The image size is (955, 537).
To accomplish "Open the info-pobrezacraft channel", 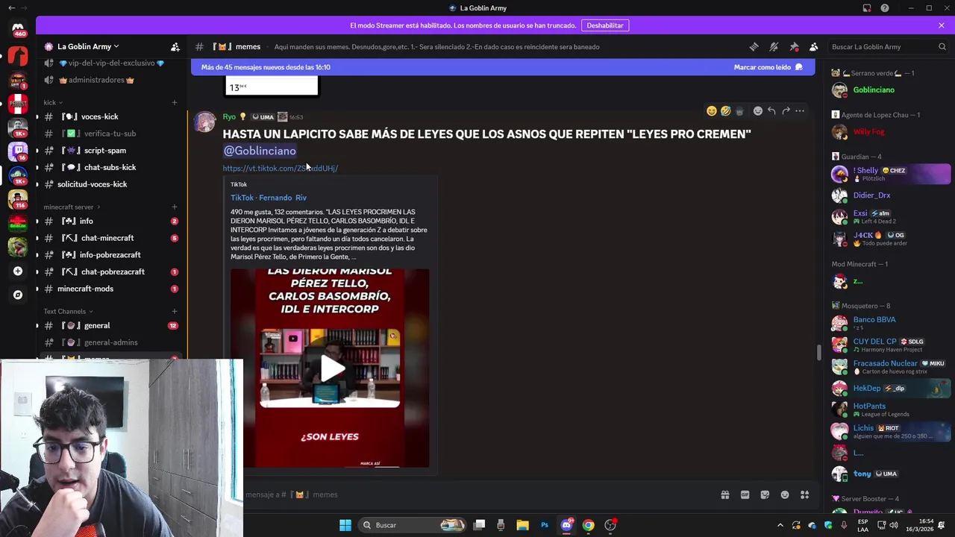I will (110, 255).
